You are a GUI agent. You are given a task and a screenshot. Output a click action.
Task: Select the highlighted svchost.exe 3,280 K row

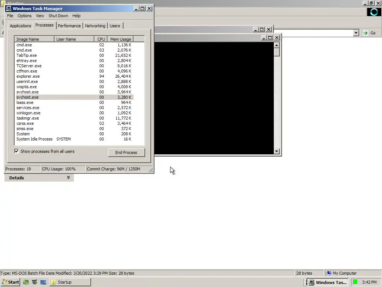[75, 97]
